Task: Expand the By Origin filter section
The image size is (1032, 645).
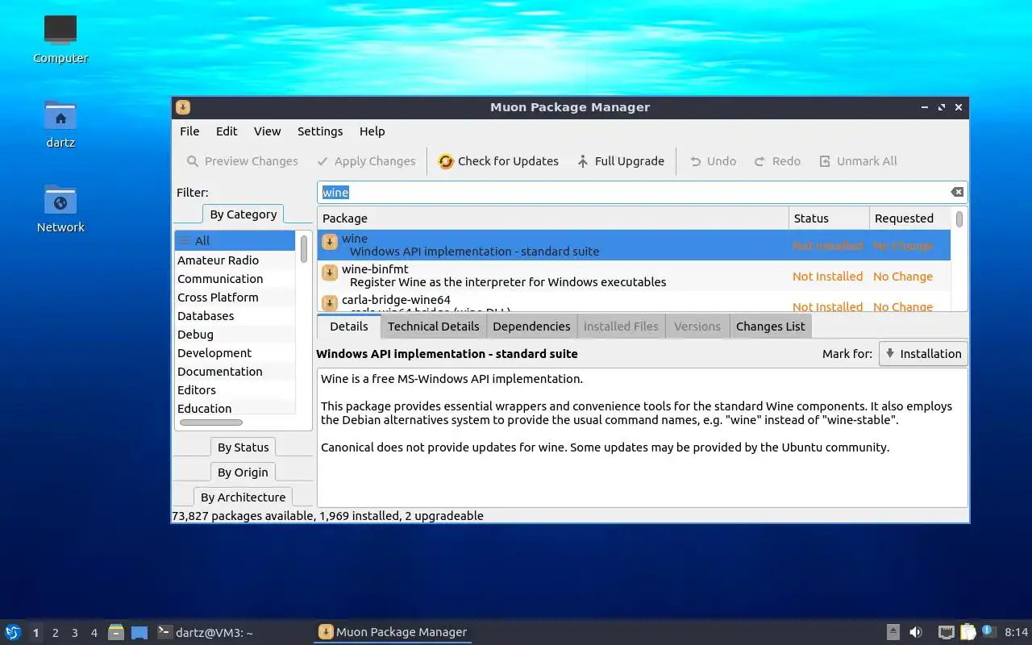Action: (243, 472)
